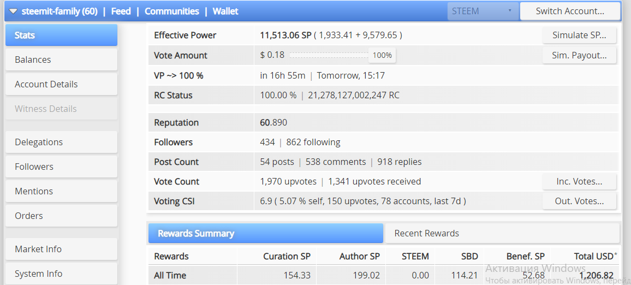Click the 538 comments count

click(336, 162)
